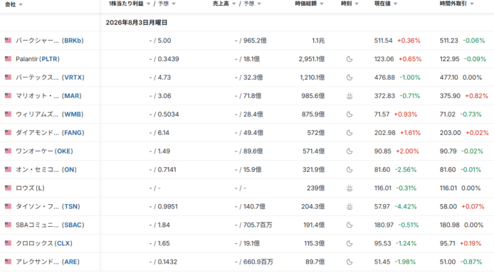494x273 pixels.
Task: Click the moon icon in the VRTX row
Action: 350,77
